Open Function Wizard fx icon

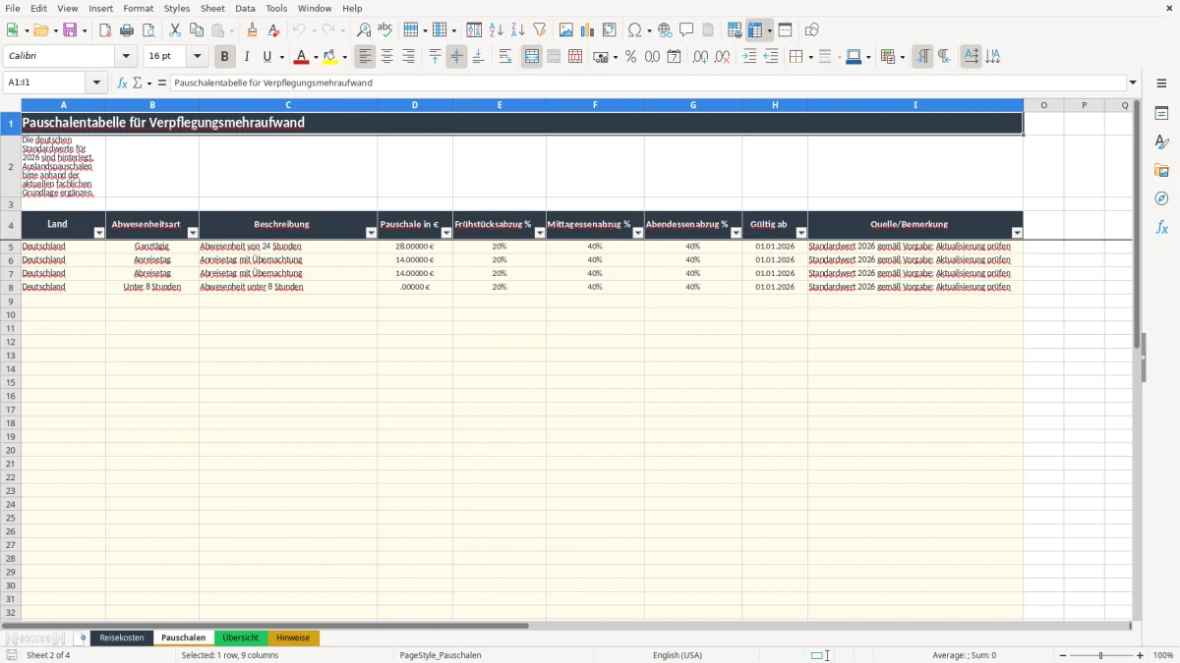coord(122,83)
